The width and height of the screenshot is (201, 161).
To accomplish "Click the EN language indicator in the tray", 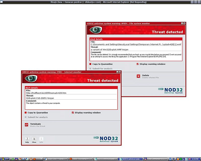I will click(170, 159).
